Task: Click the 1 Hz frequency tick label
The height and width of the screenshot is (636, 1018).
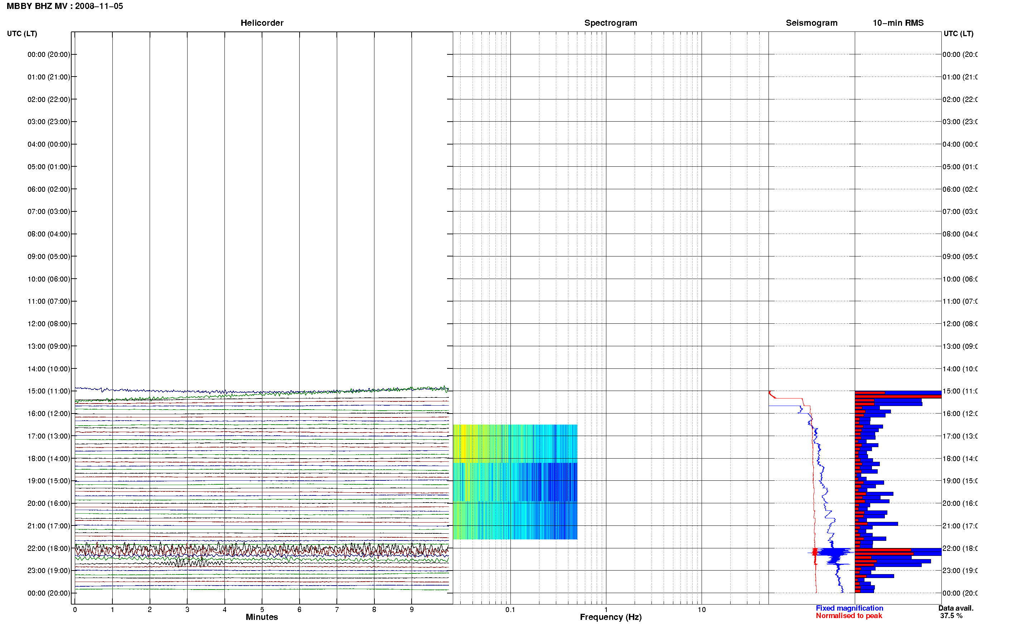Action: [x=606, y=610]
